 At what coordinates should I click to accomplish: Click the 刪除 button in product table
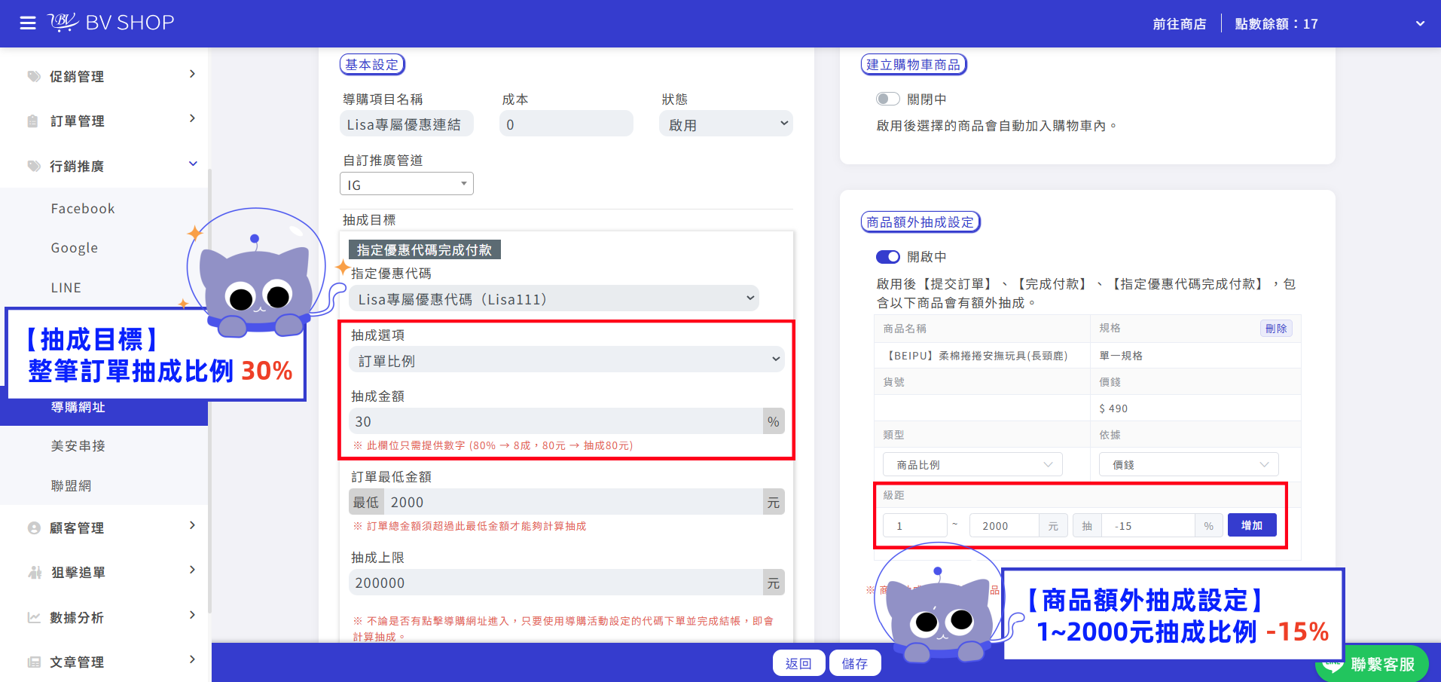1276,329
